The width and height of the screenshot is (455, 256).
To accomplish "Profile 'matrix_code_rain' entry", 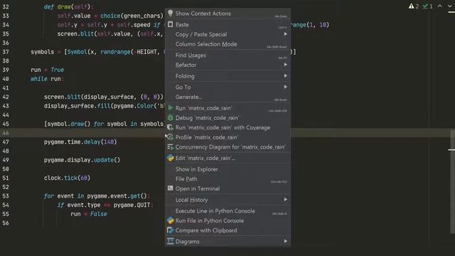I will (x=227, y=137).
